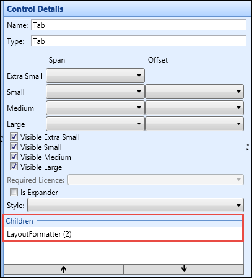The height and width of the screenshot is (278, 252).
Task: Click the Type input field
Action: pyautogui.click(x=139, y=41)
